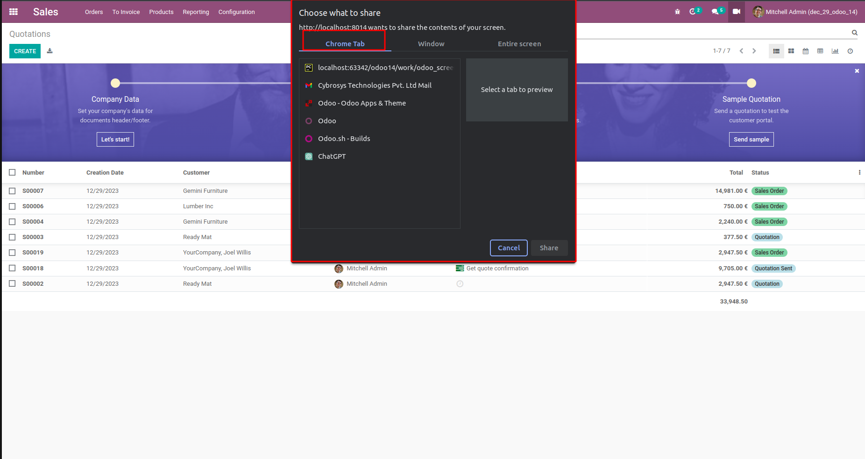Switch to the list view
865x459 pixels.
[776, 51]
